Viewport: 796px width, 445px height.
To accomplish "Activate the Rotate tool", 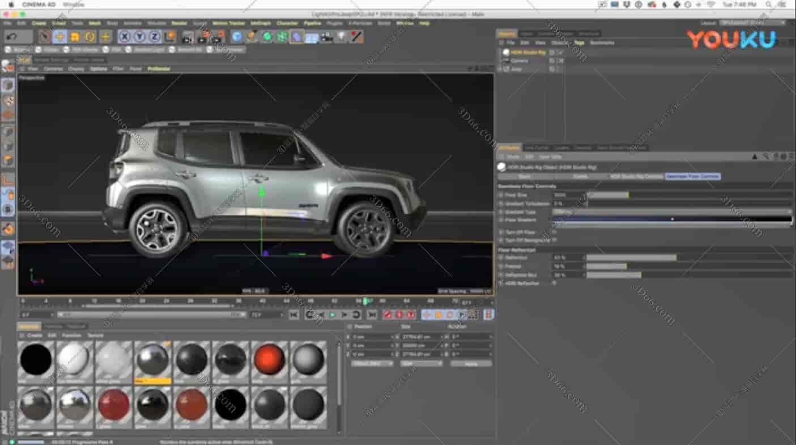I will point(88,36).
